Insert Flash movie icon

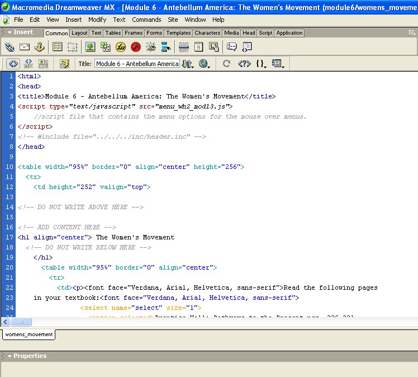(136, 47)
